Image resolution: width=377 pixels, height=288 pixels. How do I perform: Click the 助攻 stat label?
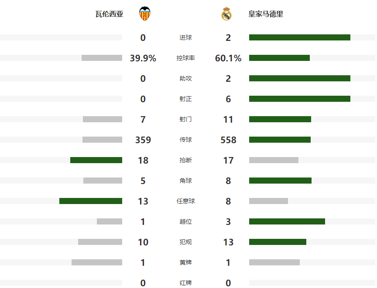click(185, 79)
